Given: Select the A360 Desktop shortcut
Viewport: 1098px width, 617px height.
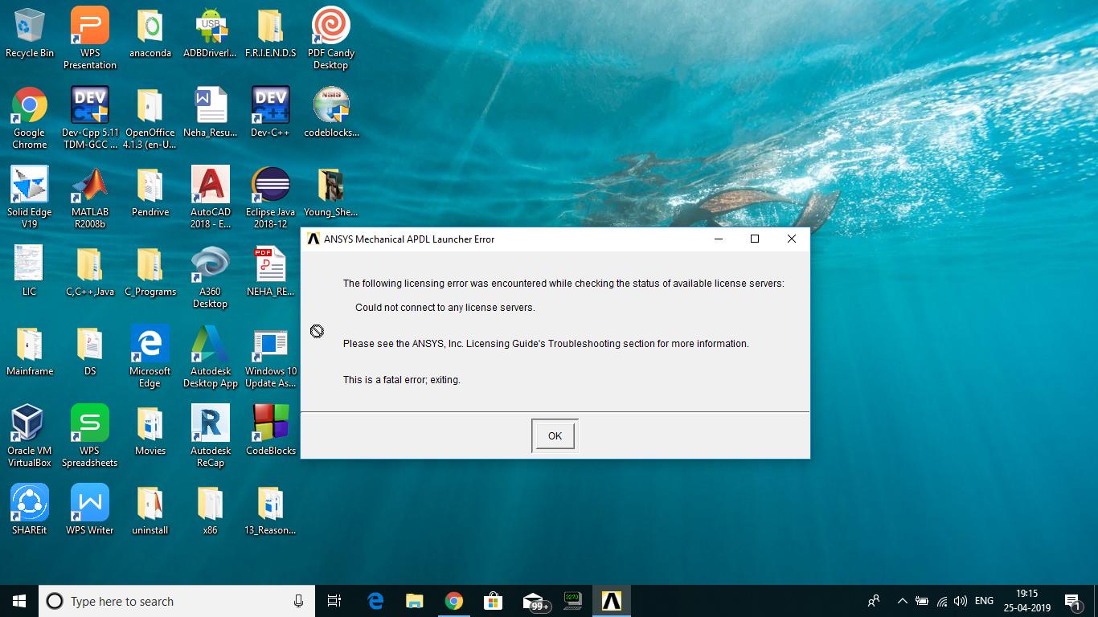Looking at the screenshot, I should click(211, 277).
